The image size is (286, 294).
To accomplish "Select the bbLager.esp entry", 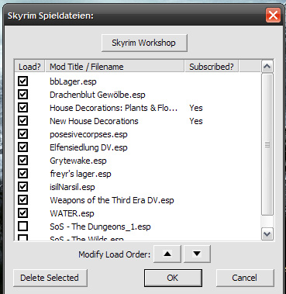I will (x=73, y=81).
